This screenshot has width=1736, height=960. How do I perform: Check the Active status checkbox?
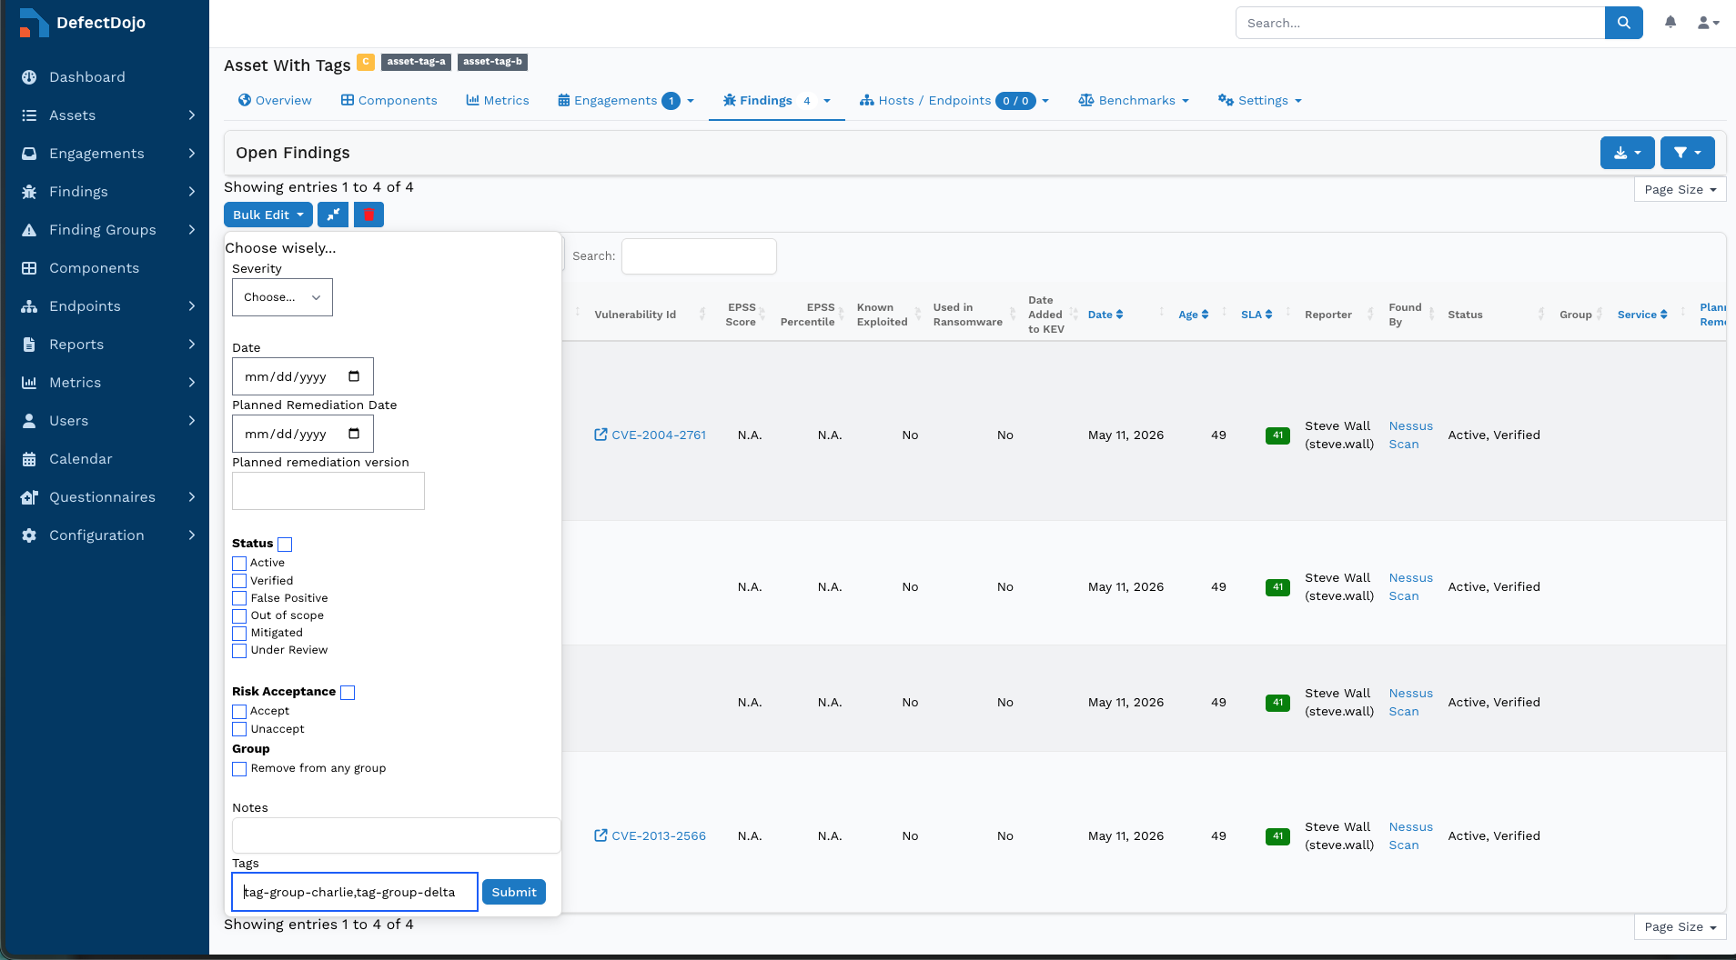pyautogui.click(x=239, y=564)
